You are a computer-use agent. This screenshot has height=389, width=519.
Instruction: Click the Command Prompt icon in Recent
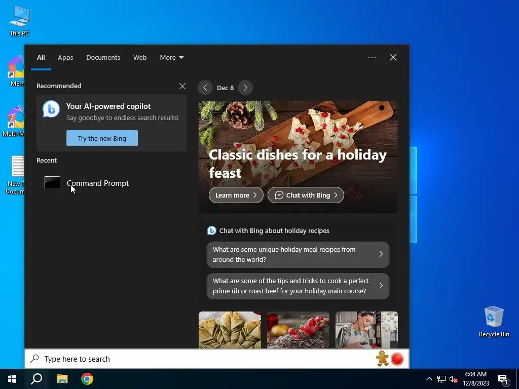tap(52, 182)
